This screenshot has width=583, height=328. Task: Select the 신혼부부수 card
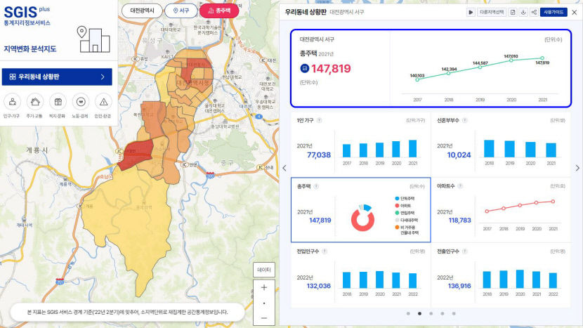point(501,144)
